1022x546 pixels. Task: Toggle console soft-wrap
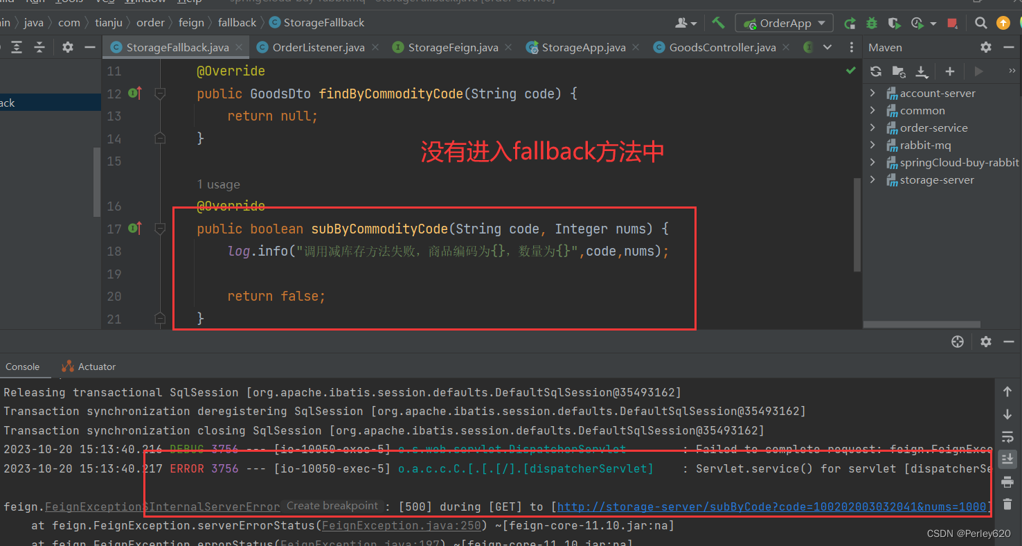[1007, 437]
